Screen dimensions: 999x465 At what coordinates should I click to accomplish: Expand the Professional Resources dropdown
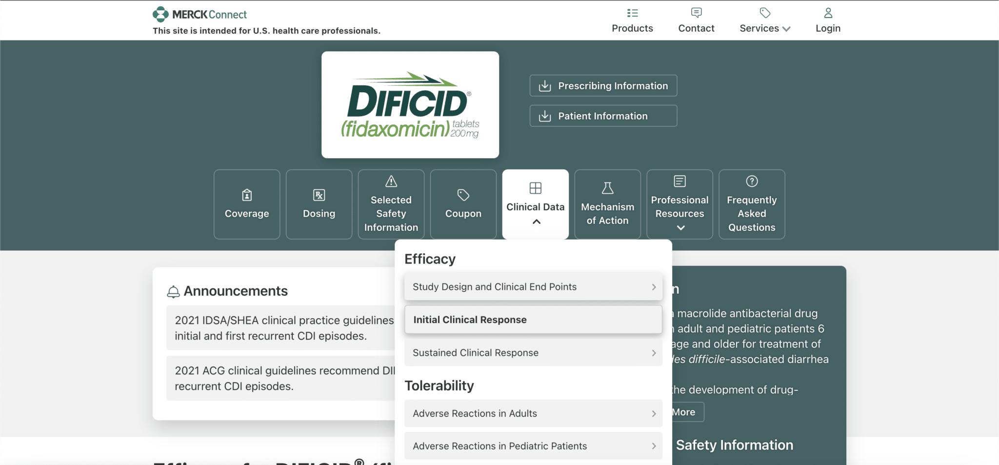click(x=679, y=227)
